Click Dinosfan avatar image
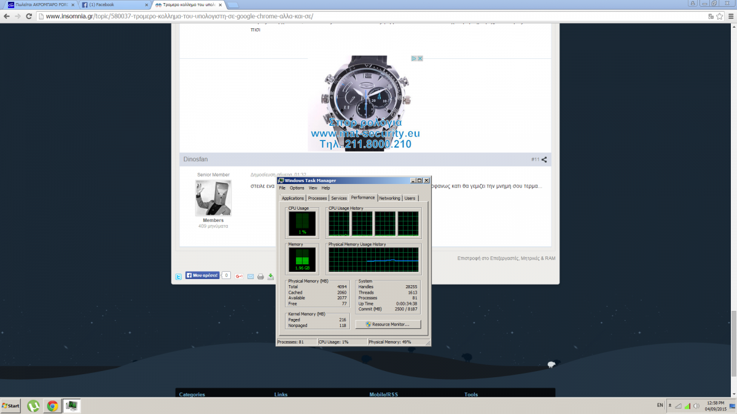 pos(213,197)
